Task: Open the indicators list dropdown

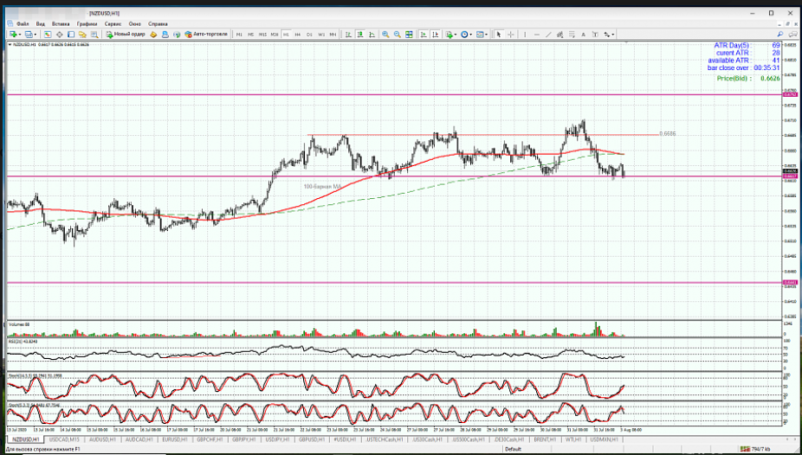Action: tap(451, 35)
